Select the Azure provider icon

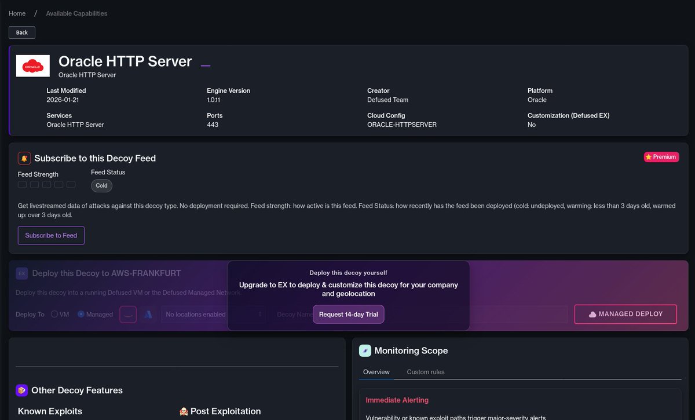[148, 314]
